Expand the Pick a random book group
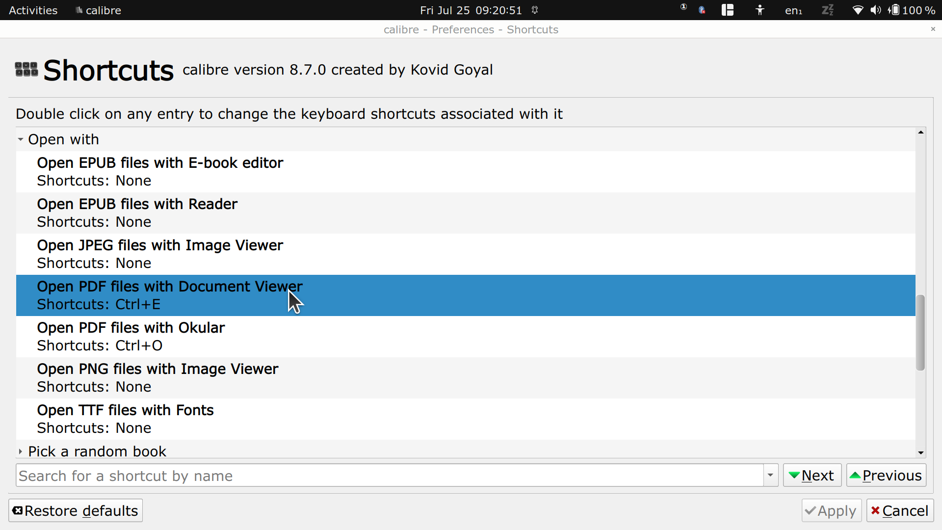 (x=21, y=451)
